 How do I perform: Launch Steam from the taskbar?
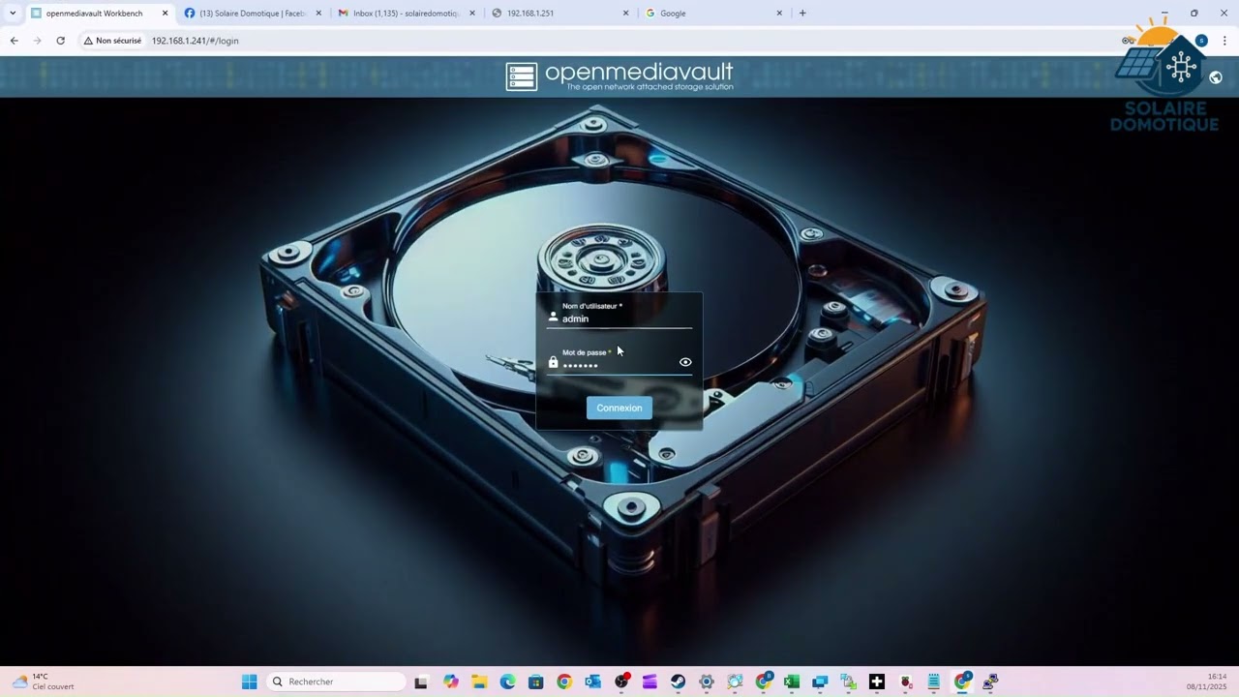pyautogui.click(x=678, y=682)
